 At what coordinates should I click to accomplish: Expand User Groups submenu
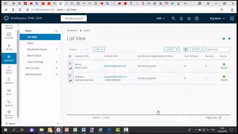[x=57, y=68]
